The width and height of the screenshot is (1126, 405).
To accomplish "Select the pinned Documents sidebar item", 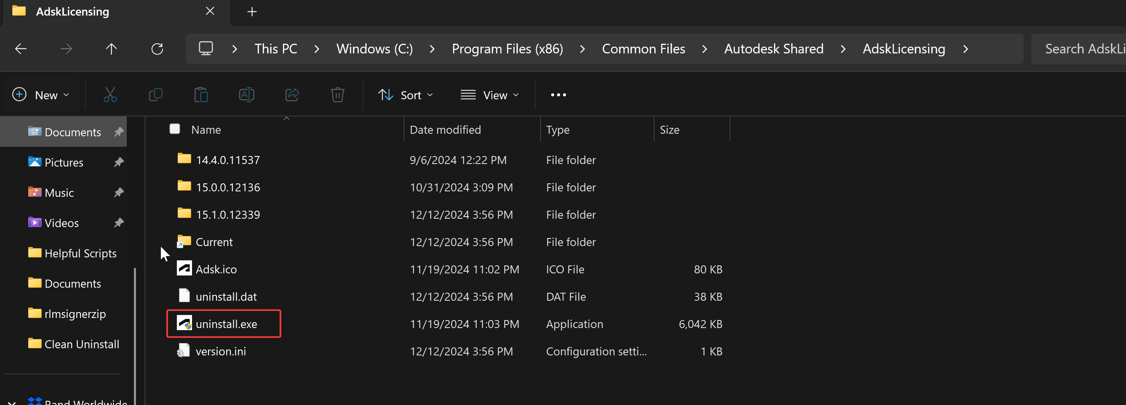I will tap(64, 132).
